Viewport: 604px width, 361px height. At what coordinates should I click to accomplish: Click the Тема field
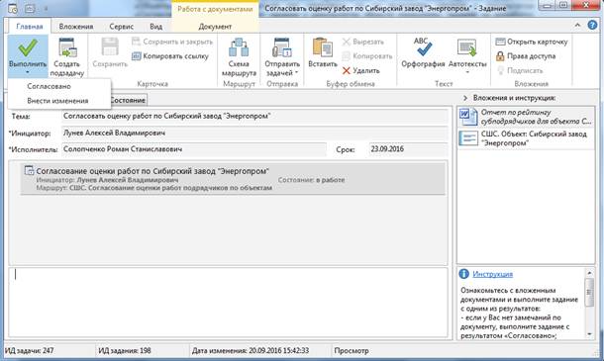254,117
